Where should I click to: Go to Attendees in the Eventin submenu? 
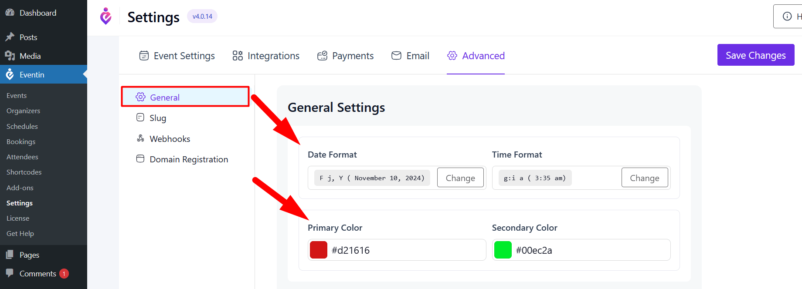tap(22, 157)
